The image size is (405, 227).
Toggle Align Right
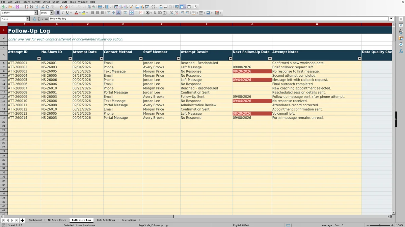(x=102, y=13)
